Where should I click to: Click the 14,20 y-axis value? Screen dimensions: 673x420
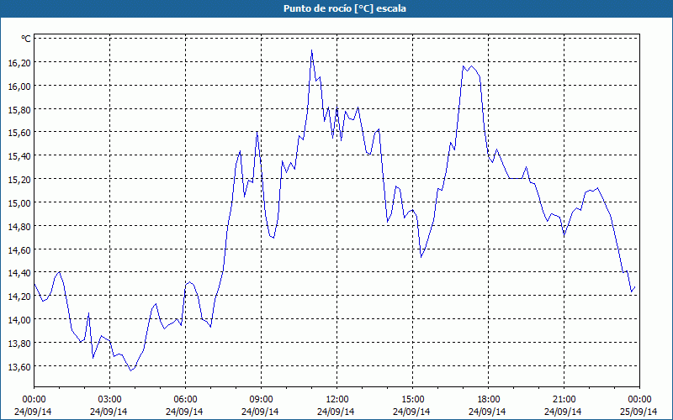click(19, 297)
